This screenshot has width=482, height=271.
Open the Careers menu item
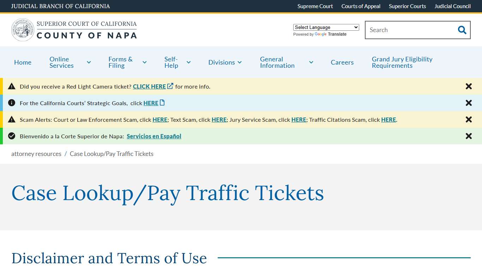click(x=342, y=62)
